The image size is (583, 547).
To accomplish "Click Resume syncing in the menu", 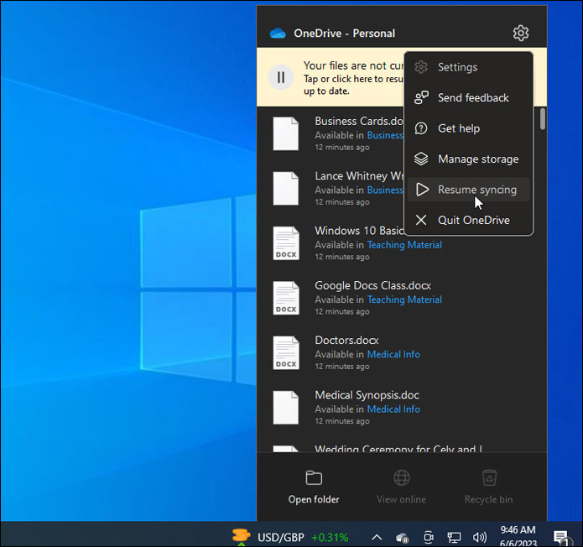I will pyautogui.click(x=476, y=190).
